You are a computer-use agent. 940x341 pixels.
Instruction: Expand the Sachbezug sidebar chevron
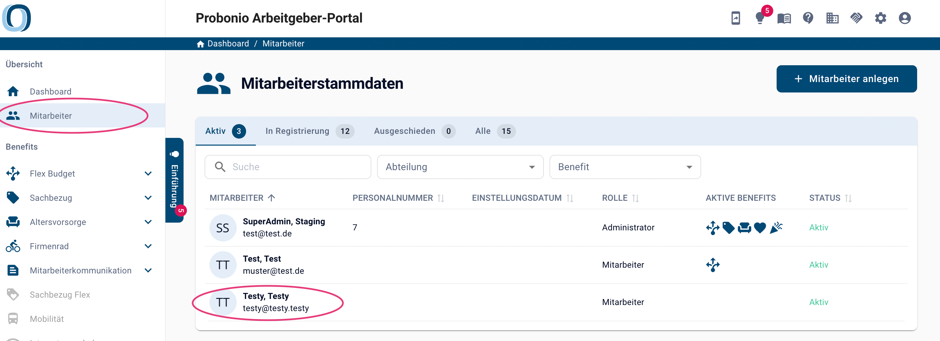click(148, 197)
